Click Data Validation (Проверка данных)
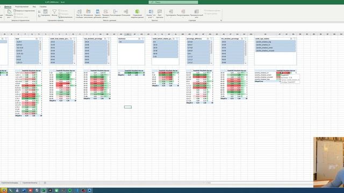The image size is (344, 193). 106,14
